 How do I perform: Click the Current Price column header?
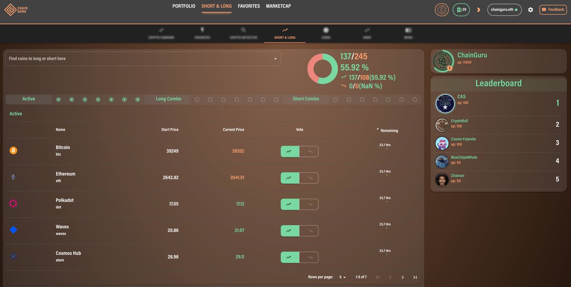click(233, 130)
